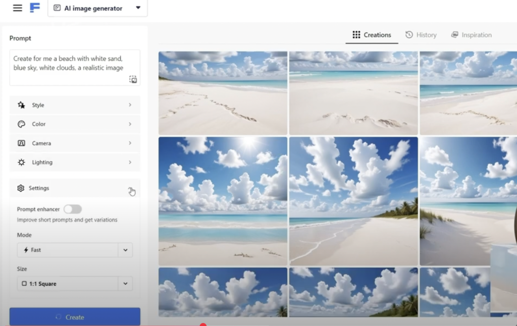Click the Settings gear icon
The image size is (517, 326).
pos(21,188)
